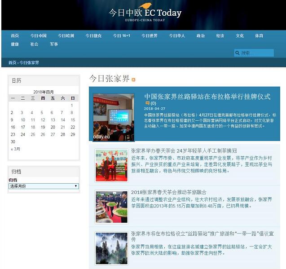Open the 今日中国 menu item
The height and width of the screenshot is (269, 286).
[x=38, y=35]
